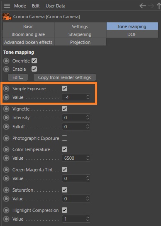
Task: Click animation dot next to Color Temperature
Action: pyautogui.click(x=6, y=149)
